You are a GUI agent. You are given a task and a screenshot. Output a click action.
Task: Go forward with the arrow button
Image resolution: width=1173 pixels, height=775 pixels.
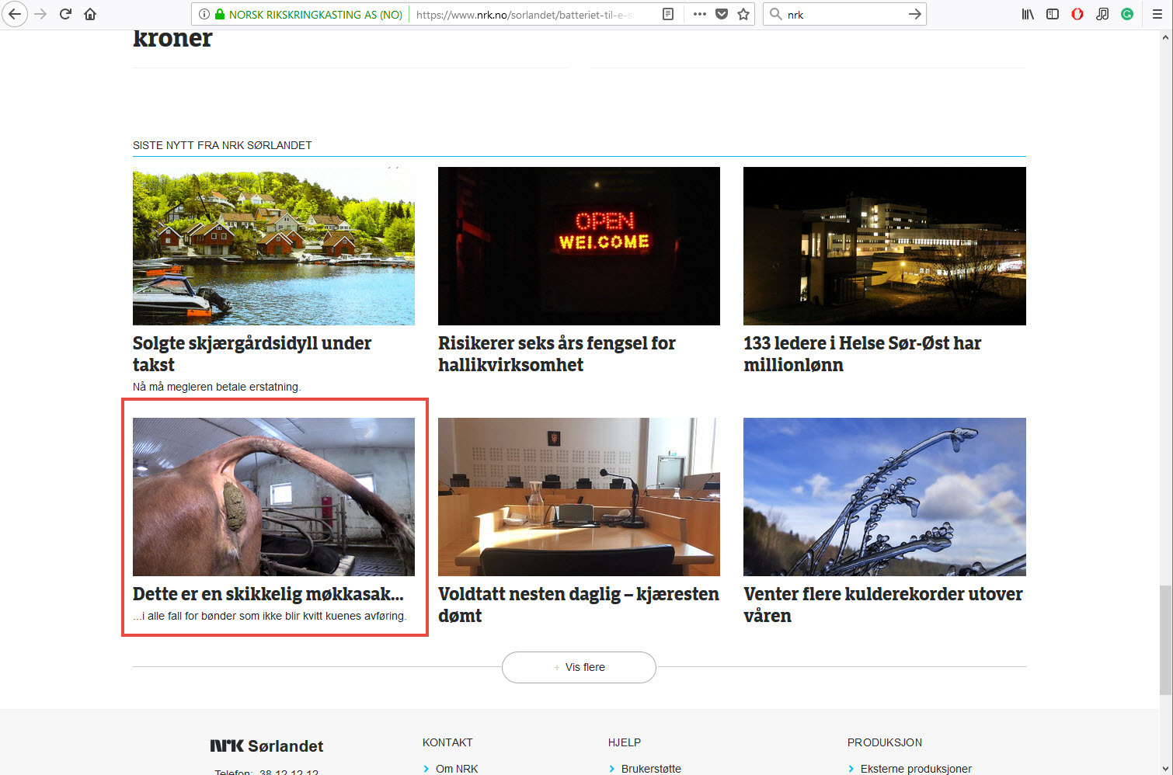pyautogui.click(x=40, y=14)
